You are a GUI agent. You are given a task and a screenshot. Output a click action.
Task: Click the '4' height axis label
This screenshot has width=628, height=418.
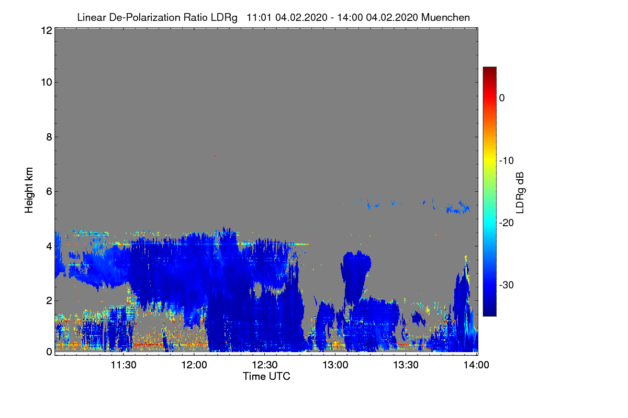pos(48,246)
